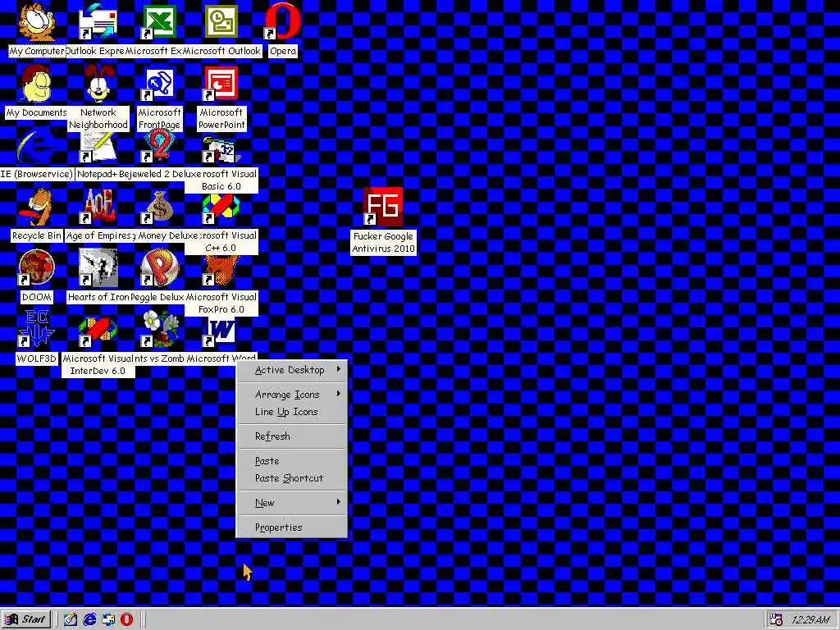This screenshot has height=630, width=840.
Task: Select the Bejeweled 2 Deluxe shortcut
Action: [x=159, y=146]
